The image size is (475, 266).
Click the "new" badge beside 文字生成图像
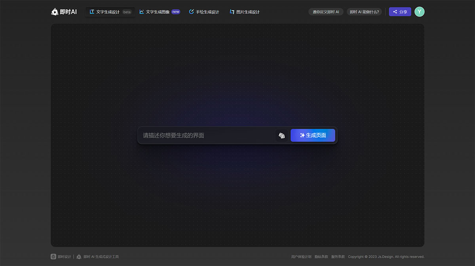click(176, 12)
